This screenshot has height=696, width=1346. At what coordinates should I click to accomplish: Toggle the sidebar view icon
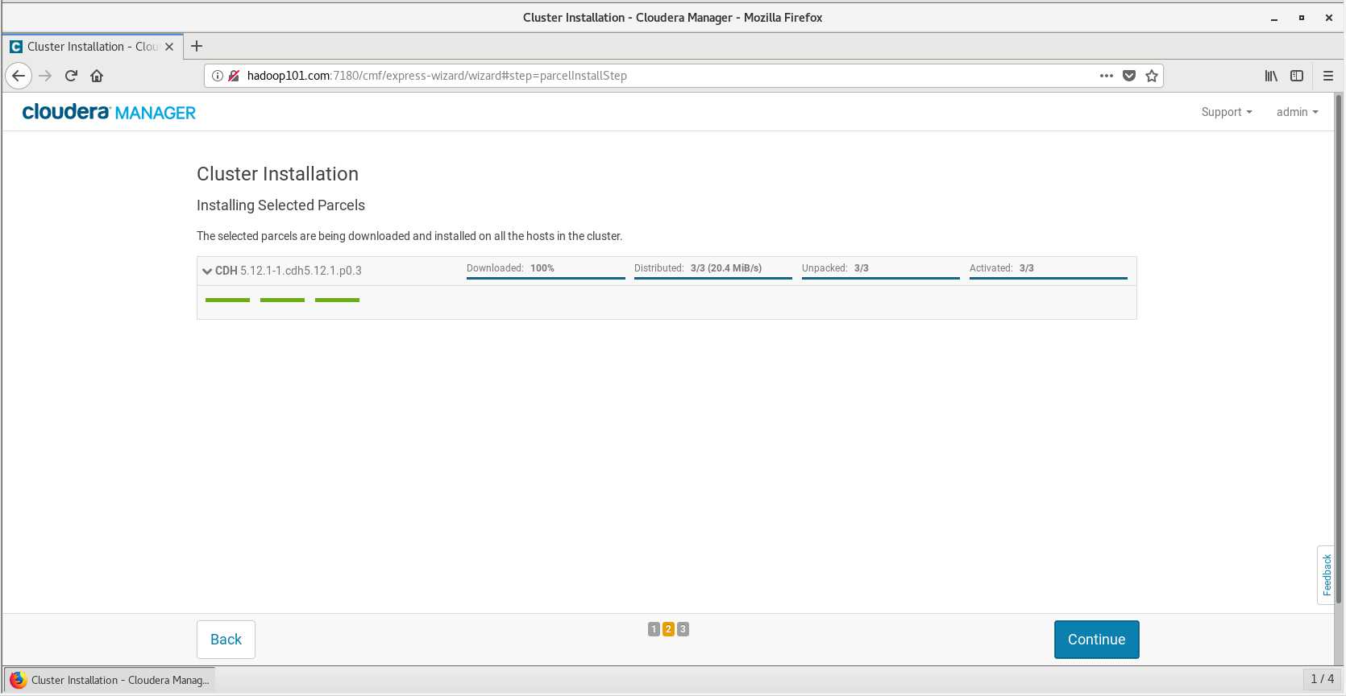[x=1297, y=76]
